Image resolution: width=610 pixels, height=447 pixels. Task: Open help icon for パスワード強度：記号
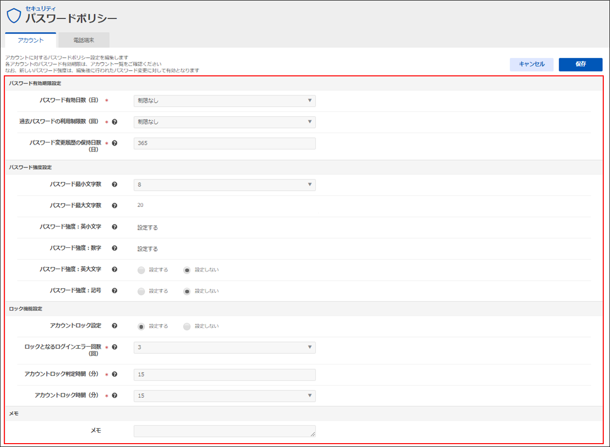(115, 290)
